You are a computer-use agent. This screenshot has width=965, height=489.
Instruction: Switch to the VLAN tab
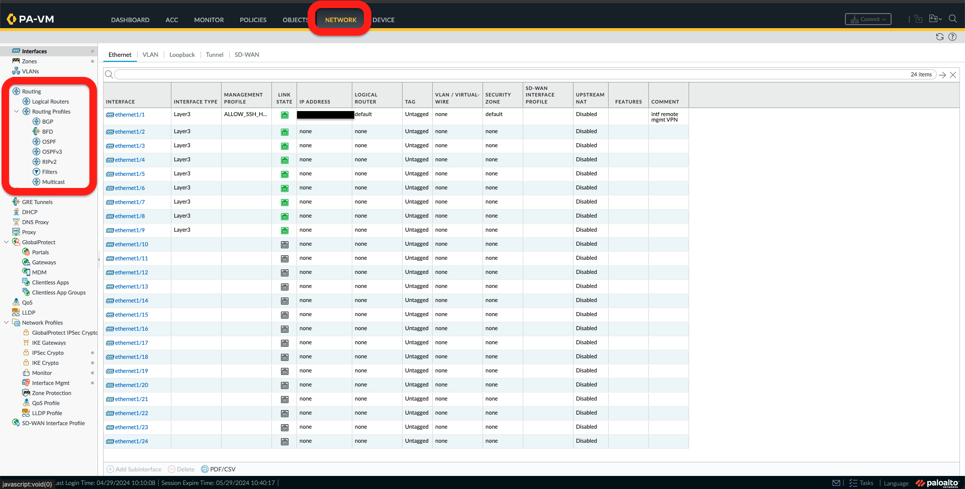tap(150, 54)
